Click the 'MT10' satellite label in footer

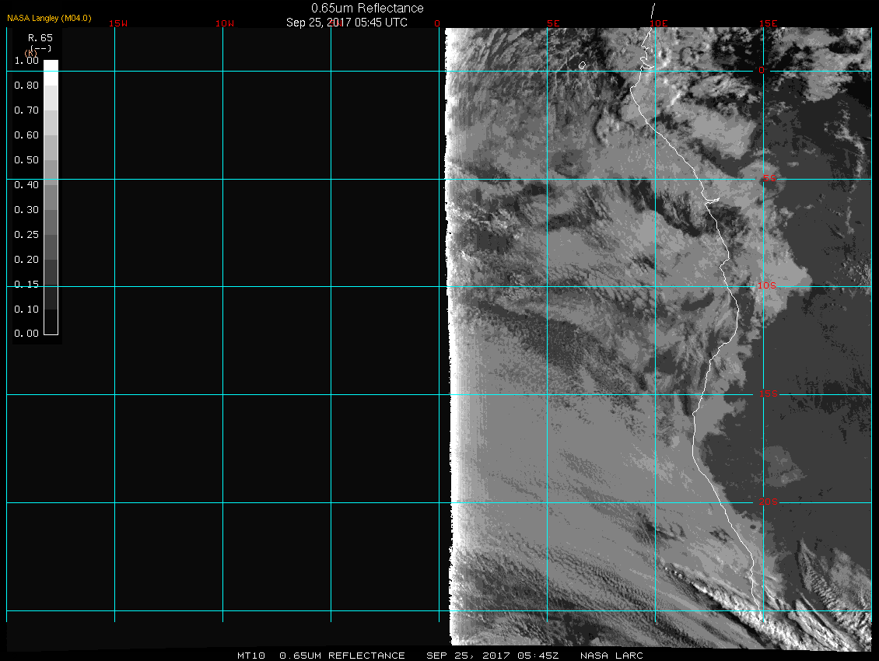pyautogui.click(x=251, y=656)
